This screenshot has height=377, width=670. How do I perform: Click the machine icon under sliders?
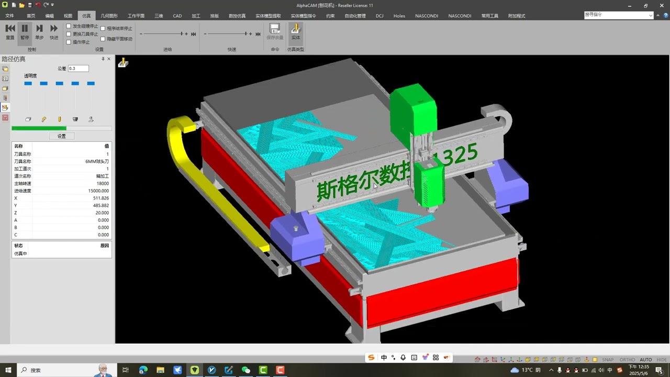91,119
